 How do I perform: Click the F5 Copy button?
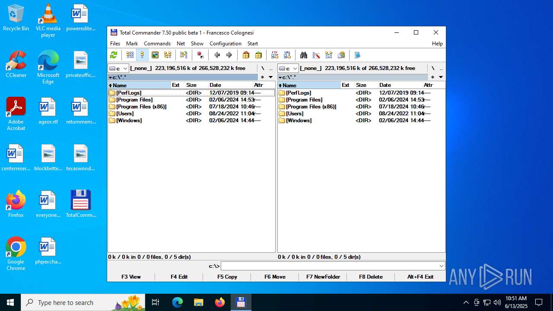tap(227, 277)
